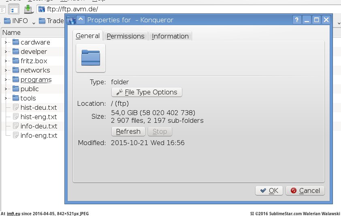Click the Refresh button

point(128,131)
